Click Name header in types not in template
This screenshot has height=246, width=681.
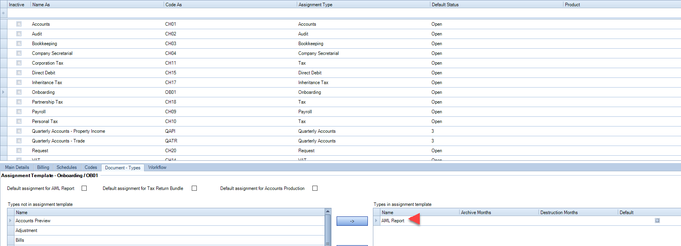(x=169, y=213)
